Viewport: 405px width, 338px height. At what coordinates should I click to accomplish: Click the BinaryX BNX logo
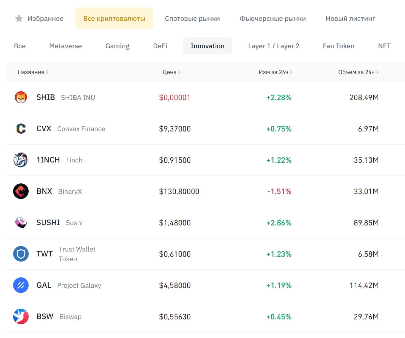21,191
